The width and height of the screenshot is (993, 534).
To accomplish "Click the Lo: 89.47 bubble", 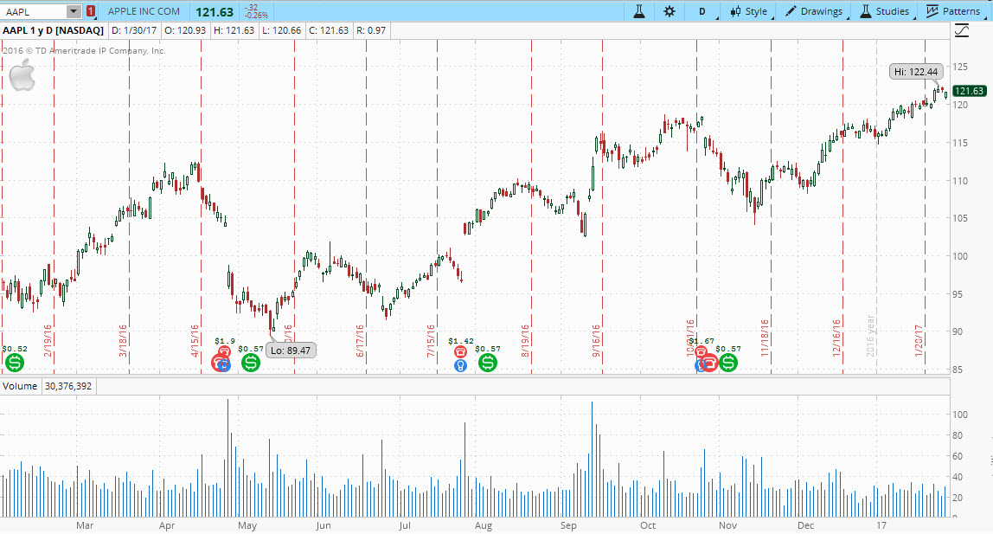I will coord(291,351).
